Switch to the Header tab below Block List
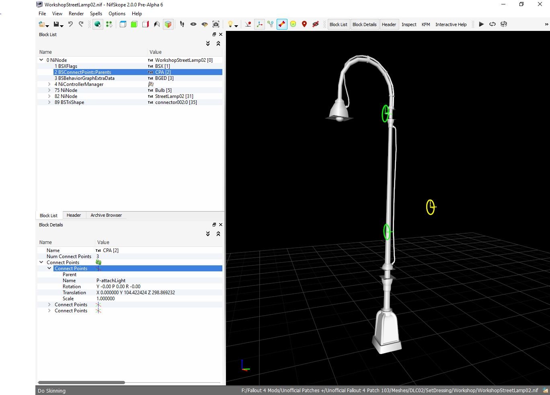 74,215
